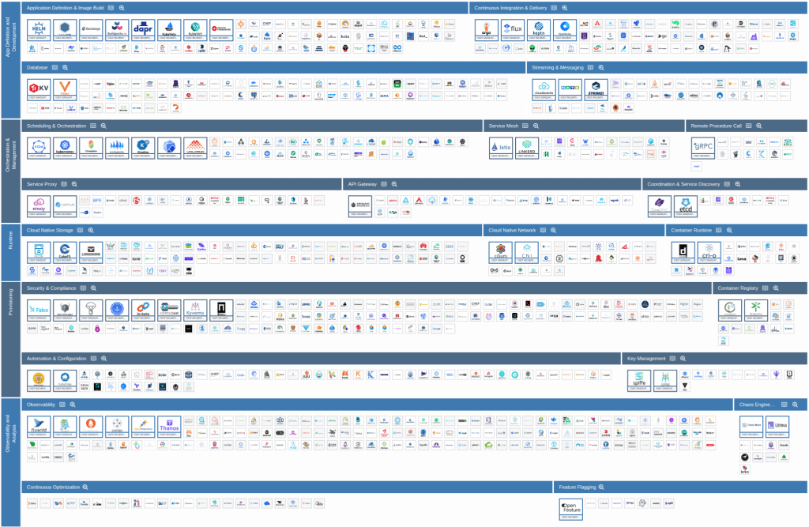Open the Istio project card

(501, 147)
